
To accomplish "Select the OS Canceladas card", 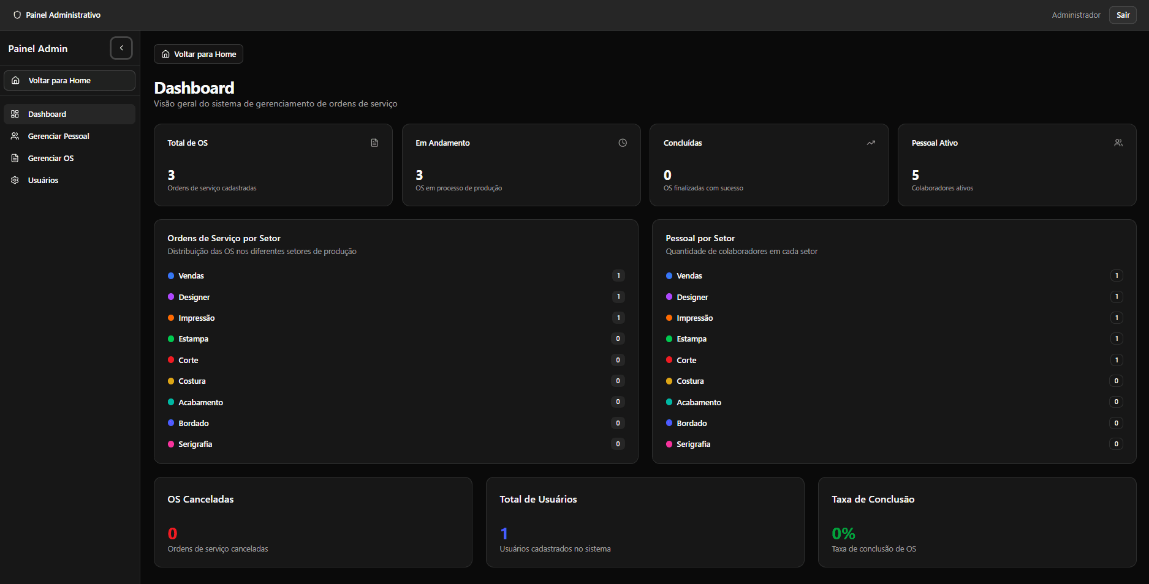I will click(313, 522).
